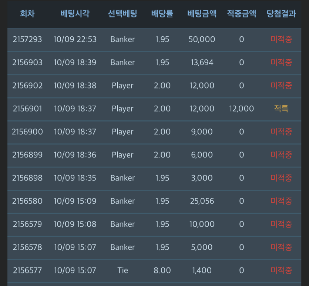309x286 pixels.
Task: Click the 배당률 column header
Action: (x=162, y=14)
